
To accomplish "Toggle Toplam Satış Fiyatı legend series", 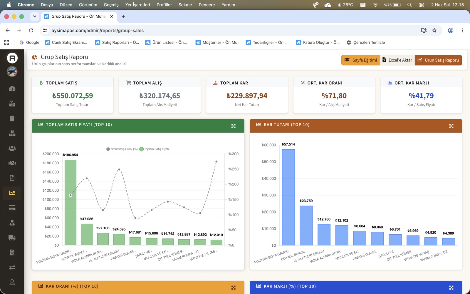I will [154, 149].
